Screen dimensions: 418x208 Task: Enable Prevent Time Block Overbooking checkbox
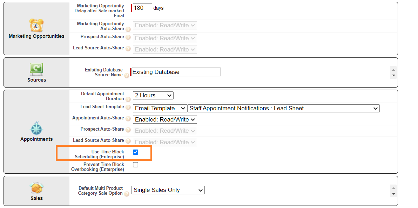tap(135, 165)
